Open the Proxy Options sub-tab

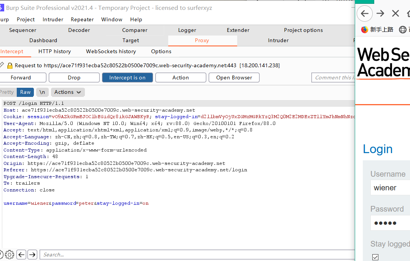[161, 51]
